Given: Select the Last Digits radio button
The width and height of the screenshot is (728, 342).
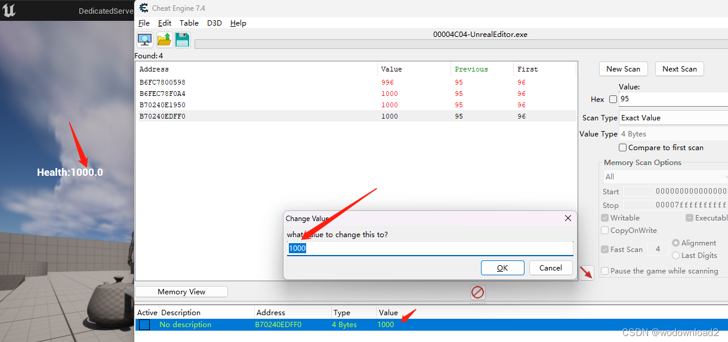Looking at the screenshot, I should 675,255.
